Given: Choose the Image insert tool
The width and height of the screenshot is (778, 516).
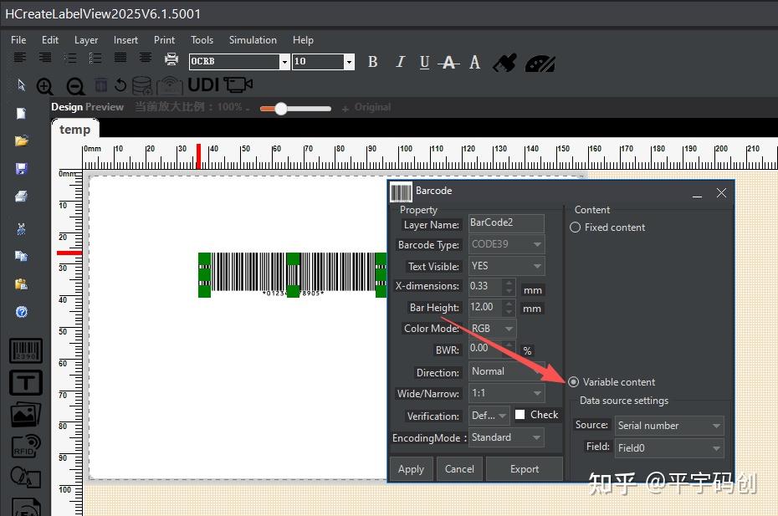Looking at the screenshot, I should click(x=26, y=415).
